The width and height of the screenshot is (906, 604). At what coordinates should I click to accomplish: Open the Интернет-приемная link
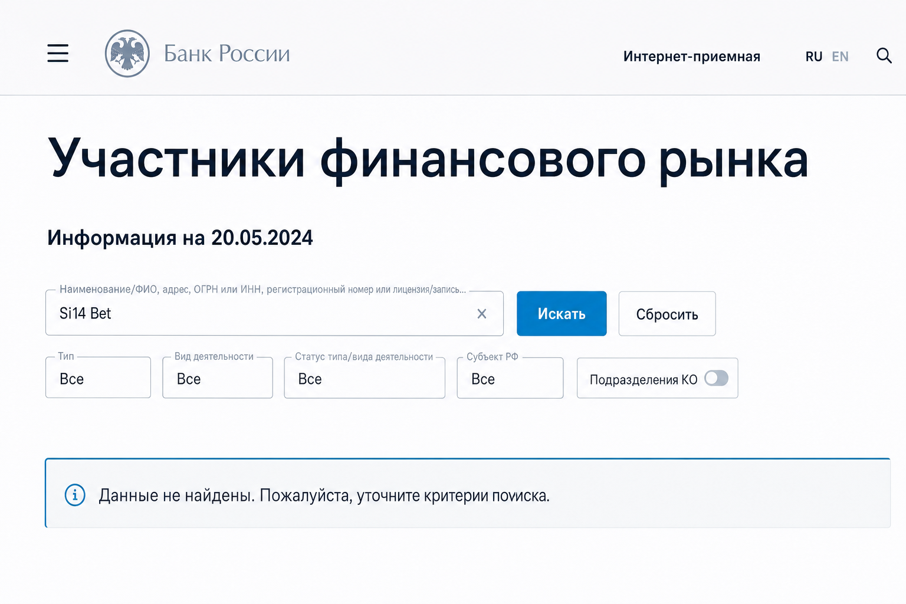point(691,57)
